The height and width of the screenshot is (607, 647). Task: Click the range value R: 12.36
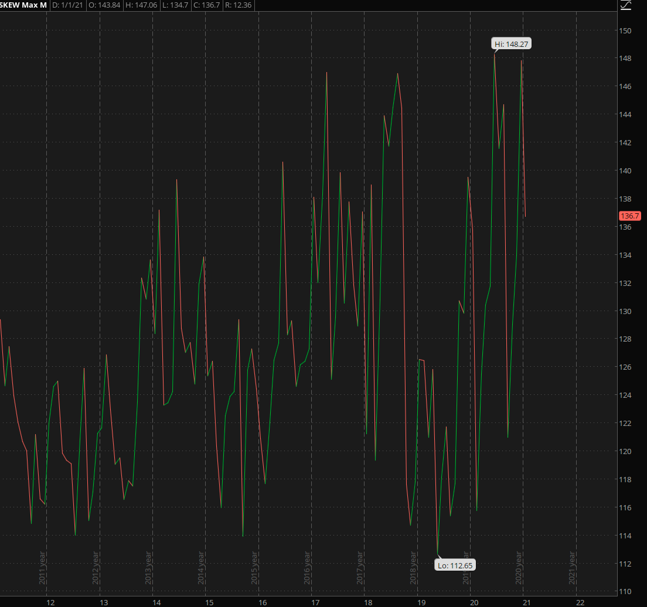click(239, 5)
